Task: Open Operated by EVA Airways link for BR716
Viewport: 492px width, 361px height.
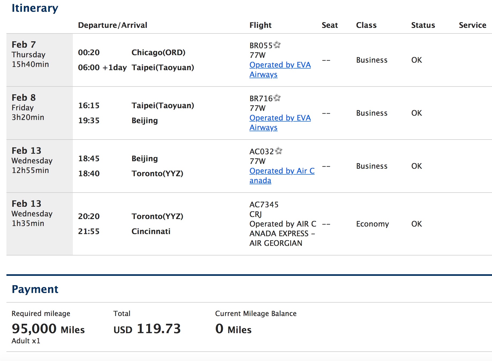Action: pyautogui.click(x=280, y=118)
